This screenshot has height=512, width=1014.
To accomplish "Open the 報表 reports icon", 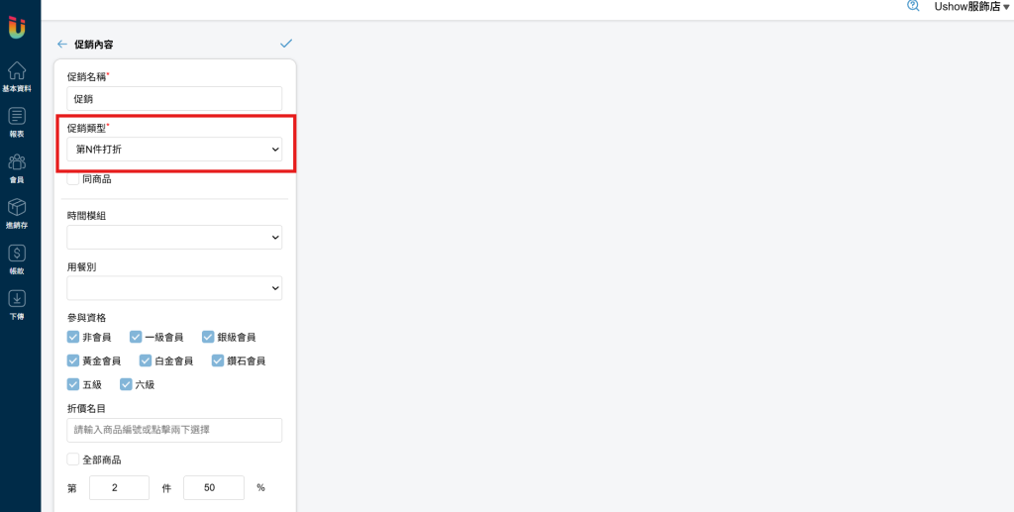I will click(x=17, y=117).
